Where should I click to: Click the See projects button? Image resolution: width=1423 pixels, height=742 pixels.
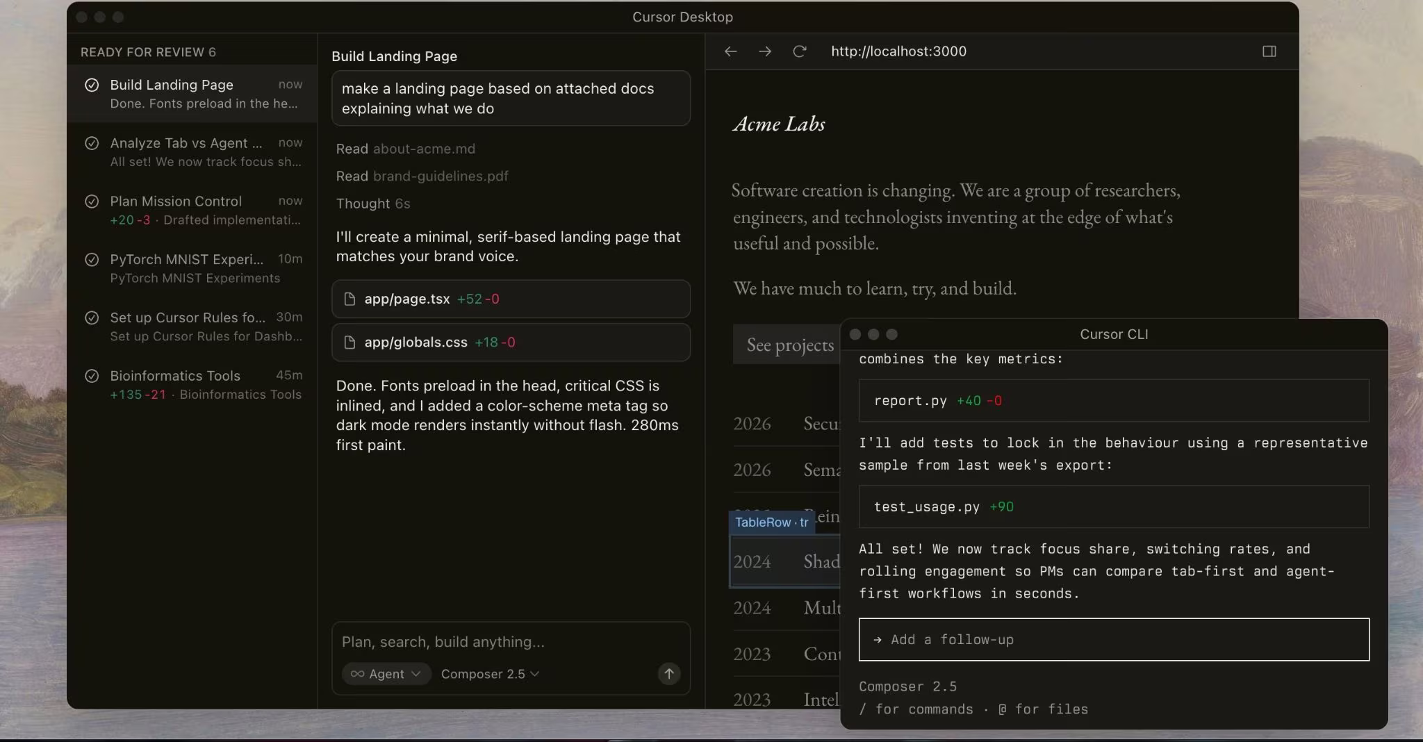[787, 345]
